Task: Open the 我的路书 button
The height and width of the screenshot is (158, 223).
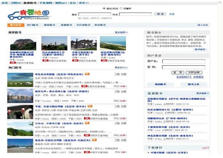Action: (160, 84)
